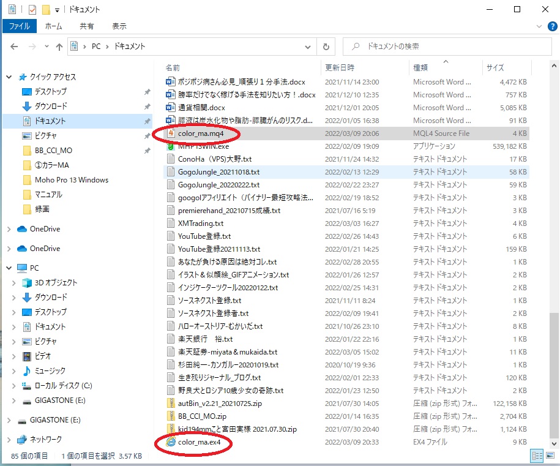Viewport: 560px width, 466px height.
Task: Select the color_ma.ex4 file
Action: tap(199, 442)
